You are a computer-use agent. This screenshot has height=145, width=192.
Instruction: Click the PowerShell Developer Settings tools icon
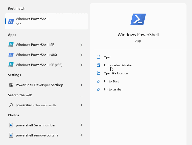11,85
